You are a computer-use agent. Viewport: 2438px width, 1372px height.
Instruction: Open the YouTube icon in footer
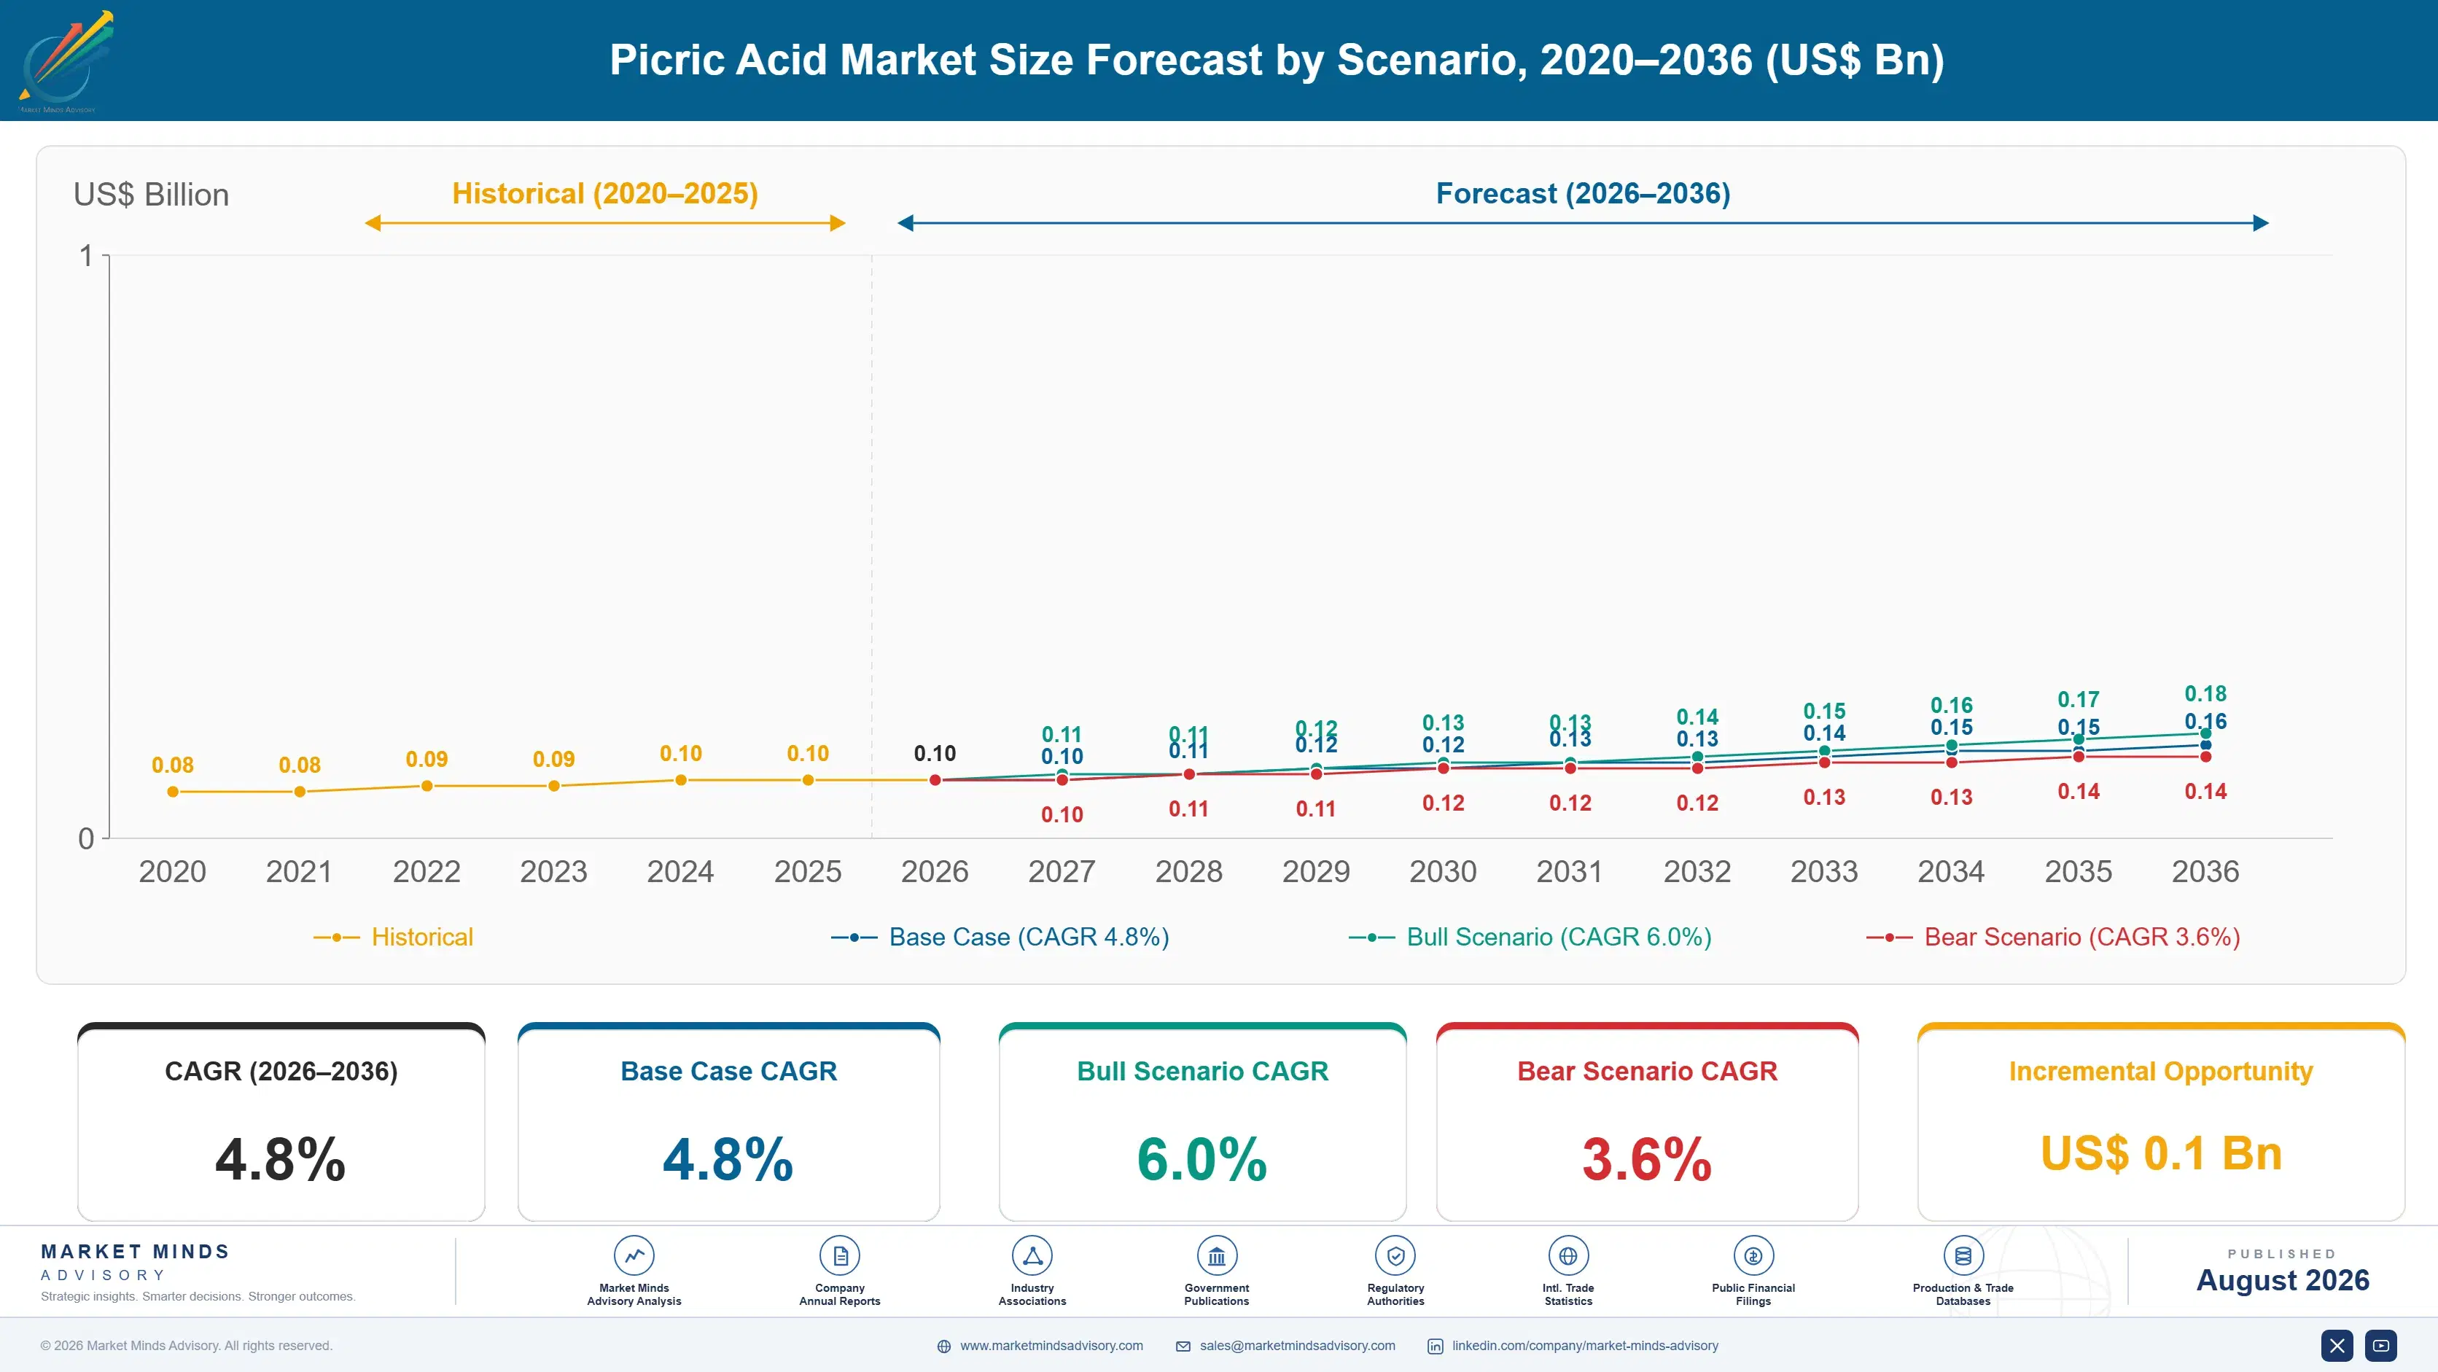tap(2380, 1346)
